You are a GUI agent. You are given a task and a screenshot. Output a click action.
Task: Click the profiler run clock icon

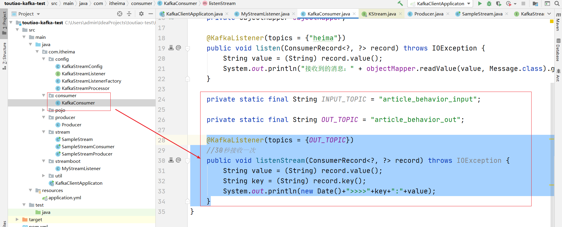click(x=509, y=4)
